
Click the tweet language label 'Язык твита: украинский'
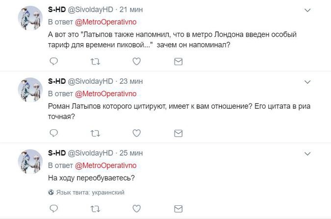90,193
